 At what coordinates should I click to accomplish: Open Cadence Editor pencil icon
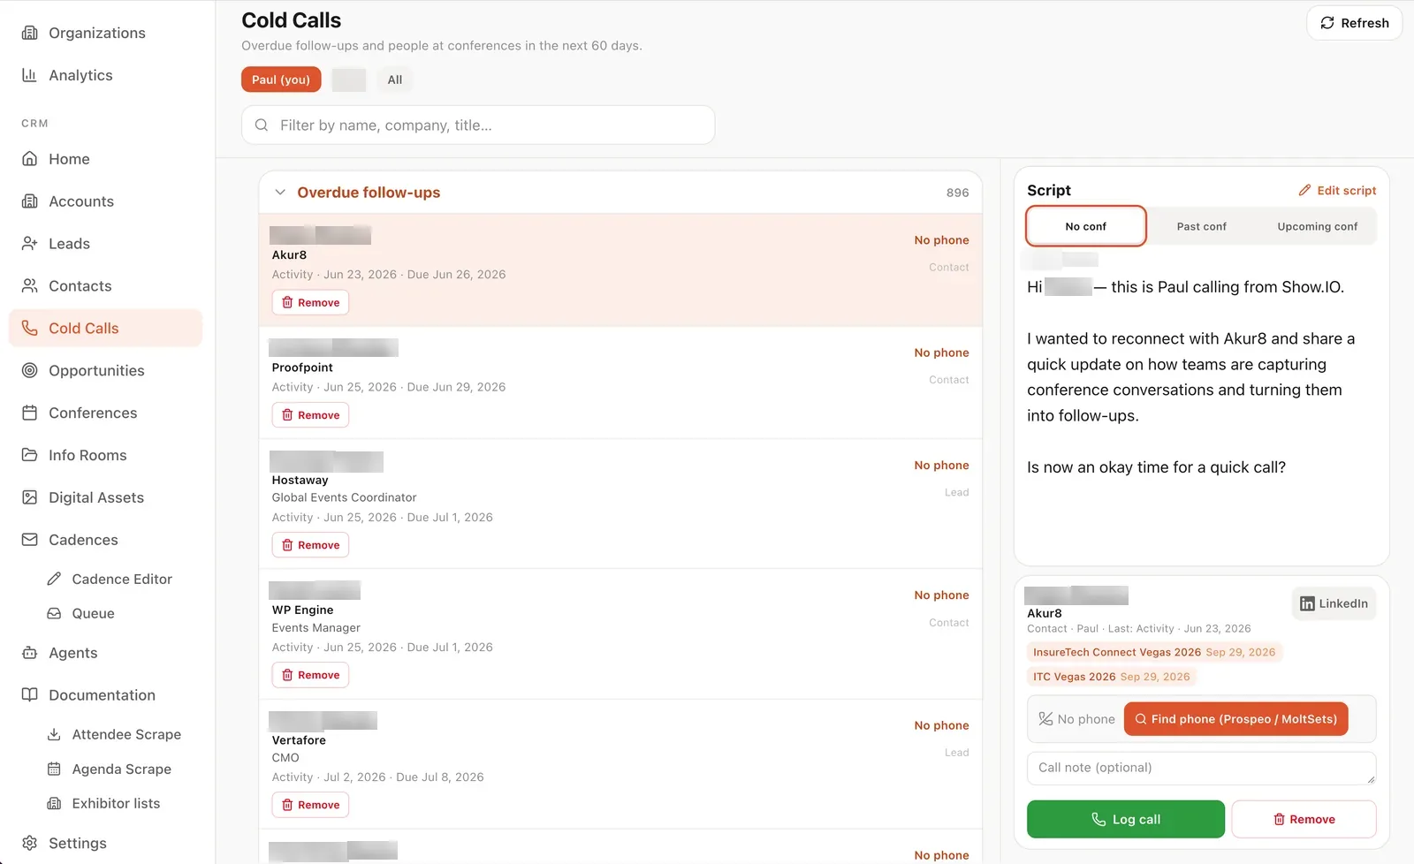54,579
